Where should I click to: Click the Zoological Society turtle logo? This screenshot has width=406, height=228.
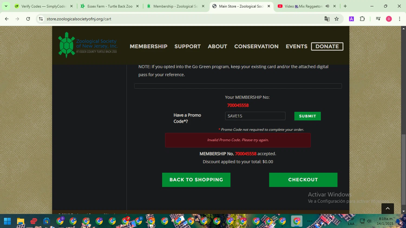point(88,45)
